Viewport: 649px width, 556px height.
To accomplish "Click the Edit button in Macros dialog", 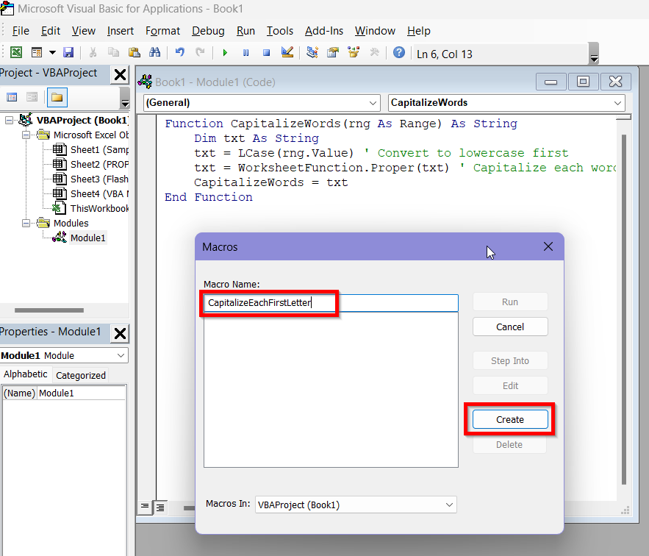I will click(x=510, y=385).
